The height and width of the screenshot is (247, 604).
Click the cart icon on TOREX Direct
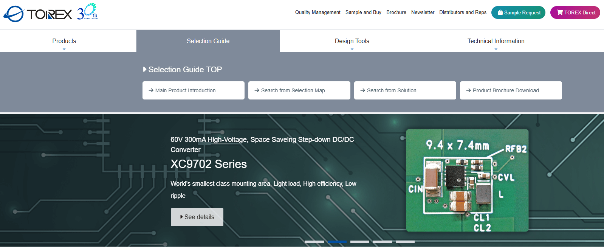click(x=560, y=12)
